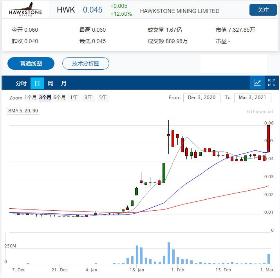Click the To date field Mar 3, 2021
Image resolution: width=280 pixels, height=278 pixels.
253,97
